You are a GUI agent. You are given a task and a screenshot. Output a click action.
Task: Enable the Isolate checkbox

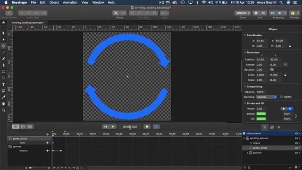point(281,97)
